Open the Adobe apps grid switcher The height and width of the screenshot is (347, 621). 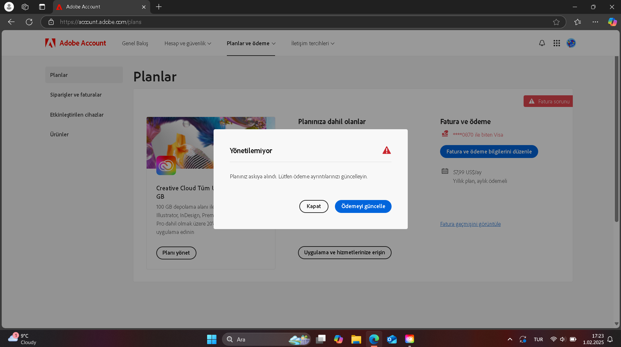coord(557,43)
